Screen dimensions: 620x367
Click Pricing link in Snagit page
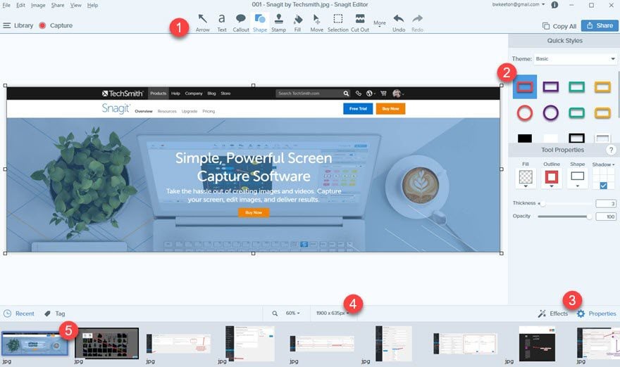pos(209,111)
